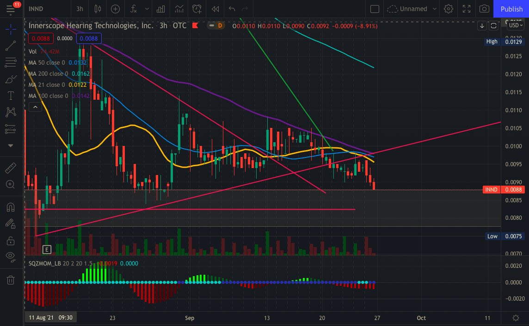Image resolution: width=529 pixels, height=326 pixels.
Task: Select the crosshair cursor tool
Action: click(11, 29)
